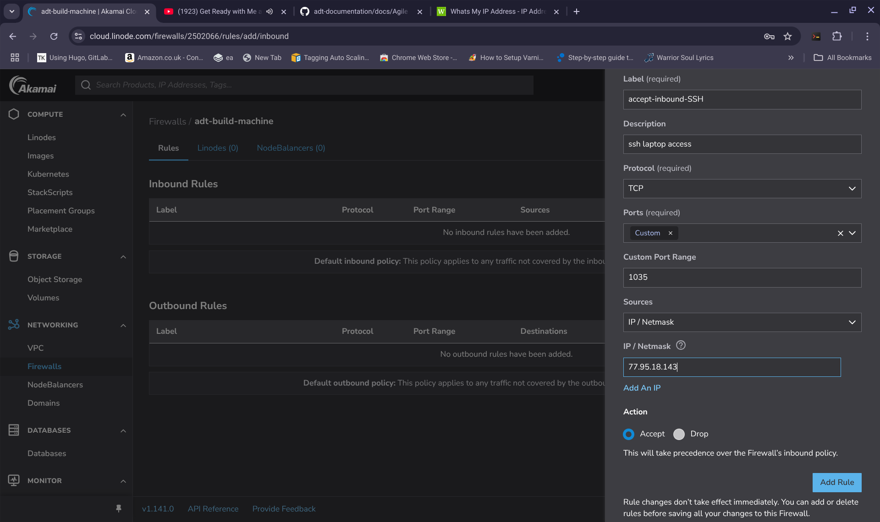Select the Drop action radio button
This screenshot has height=522, width=880.
coord(679,434)
